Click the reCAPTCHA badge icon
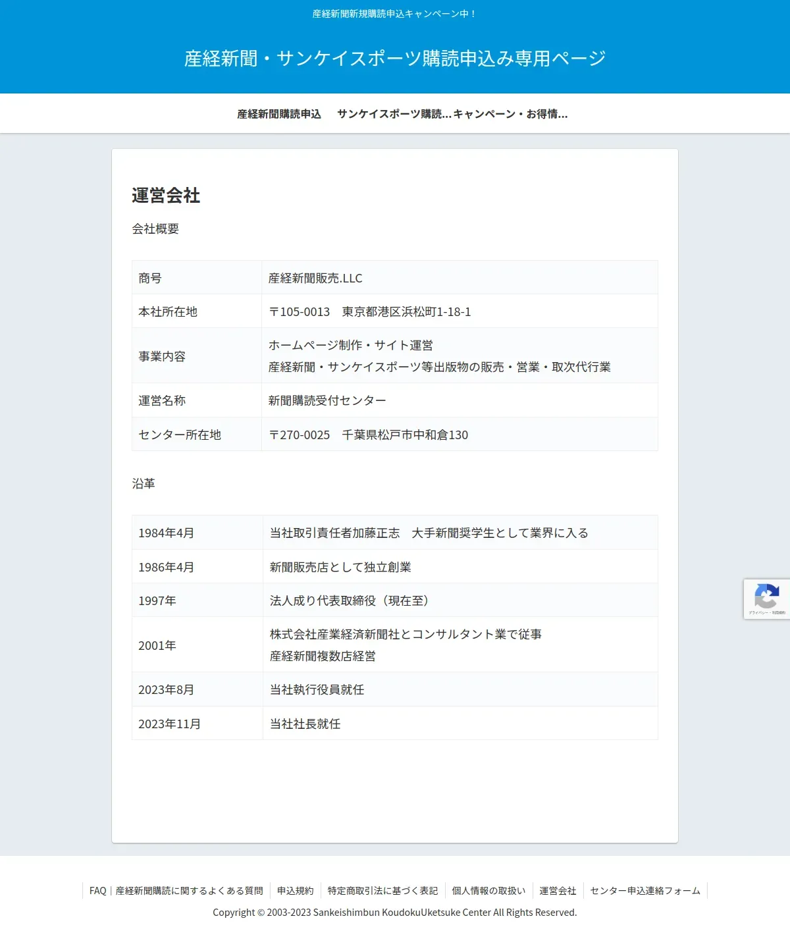The height and width of the screenshot is (931, 790). [766, 597]
